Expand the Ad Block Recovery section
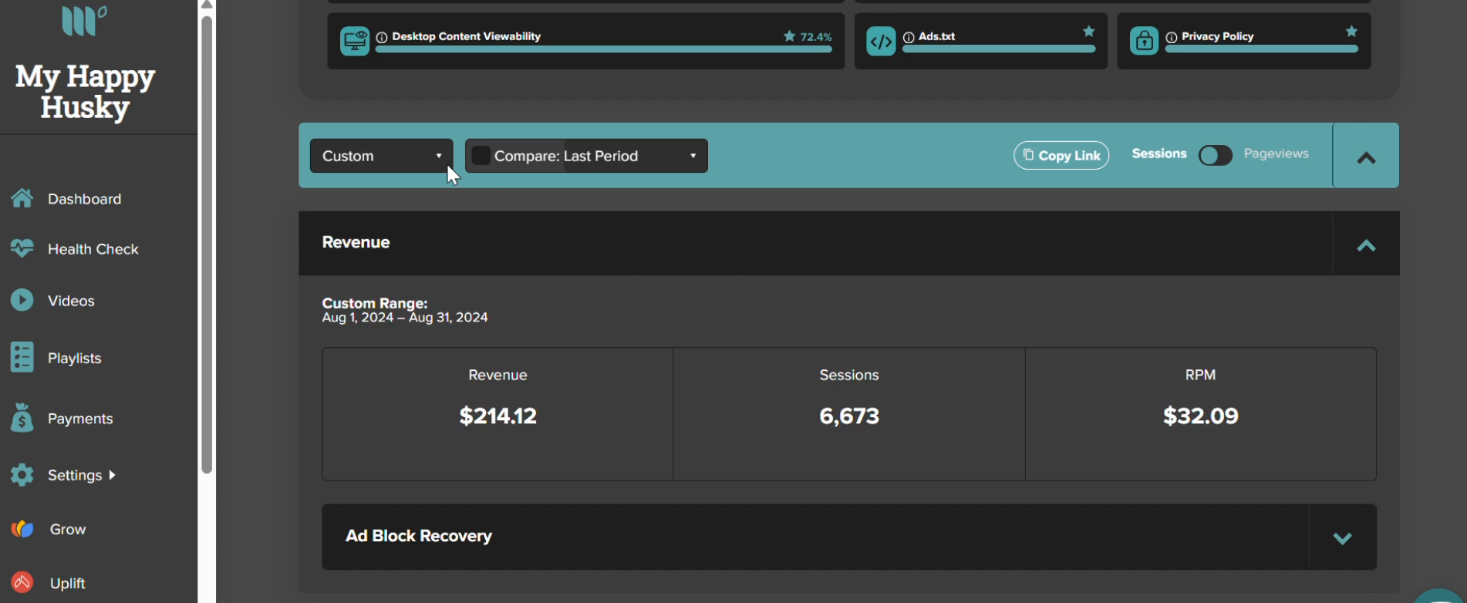Screen dimensions: 1467x603 click(x=1342, y=538)
